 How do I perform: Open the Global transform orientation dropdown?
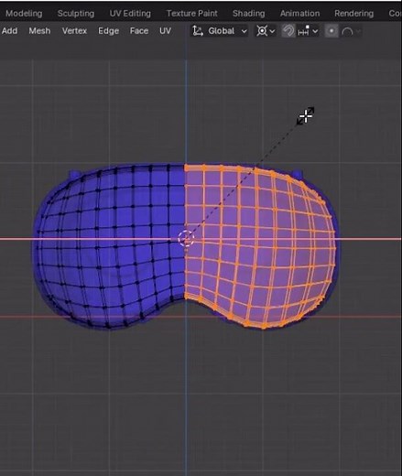(220, 31)
